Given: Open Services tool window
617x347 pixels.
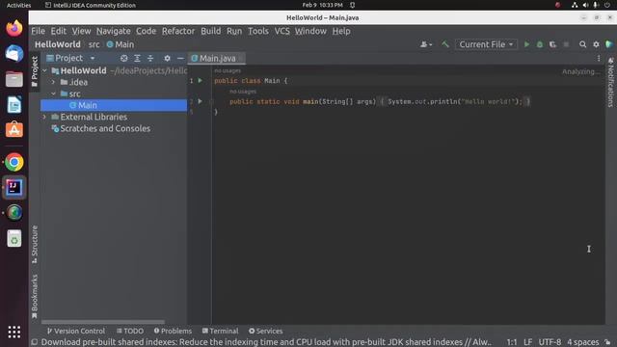Looking at the screenshot, I should tap(266, 331).
